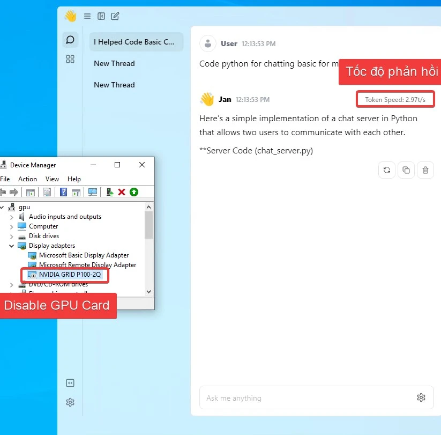Regenerate the Jan response
Screen dimensions: 441x435
tap(386, 170)
